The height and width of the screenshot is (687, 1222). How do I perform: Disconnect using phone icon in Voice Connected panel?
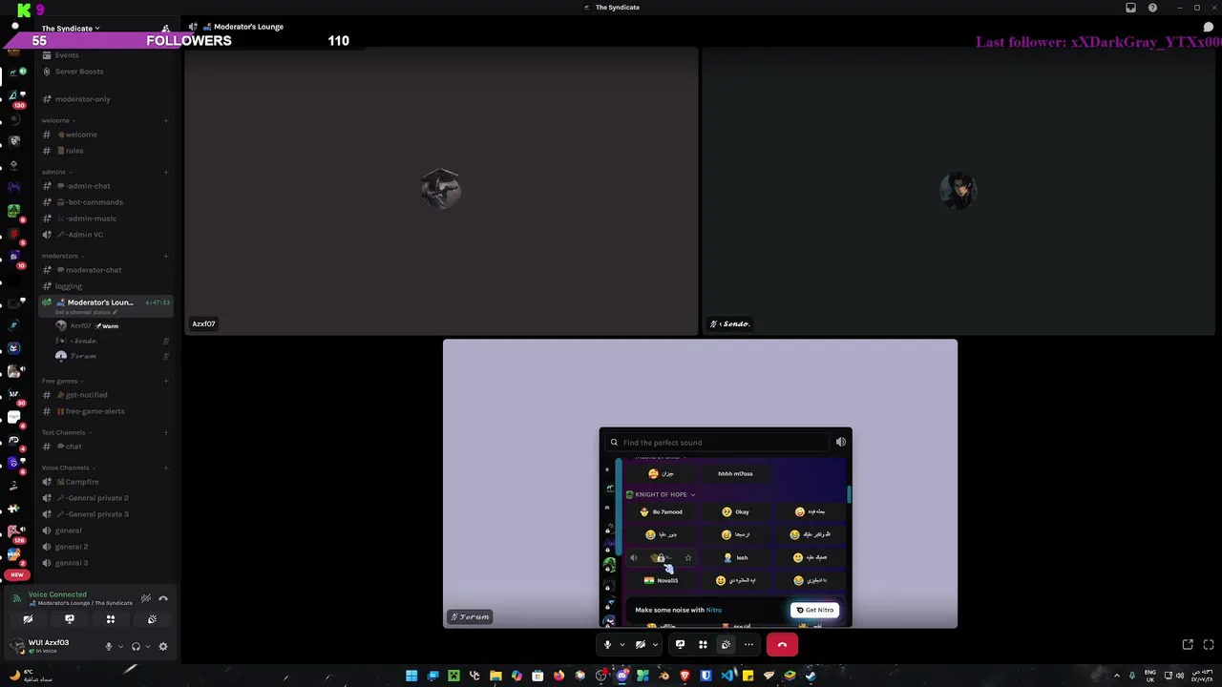coord(163,598)
